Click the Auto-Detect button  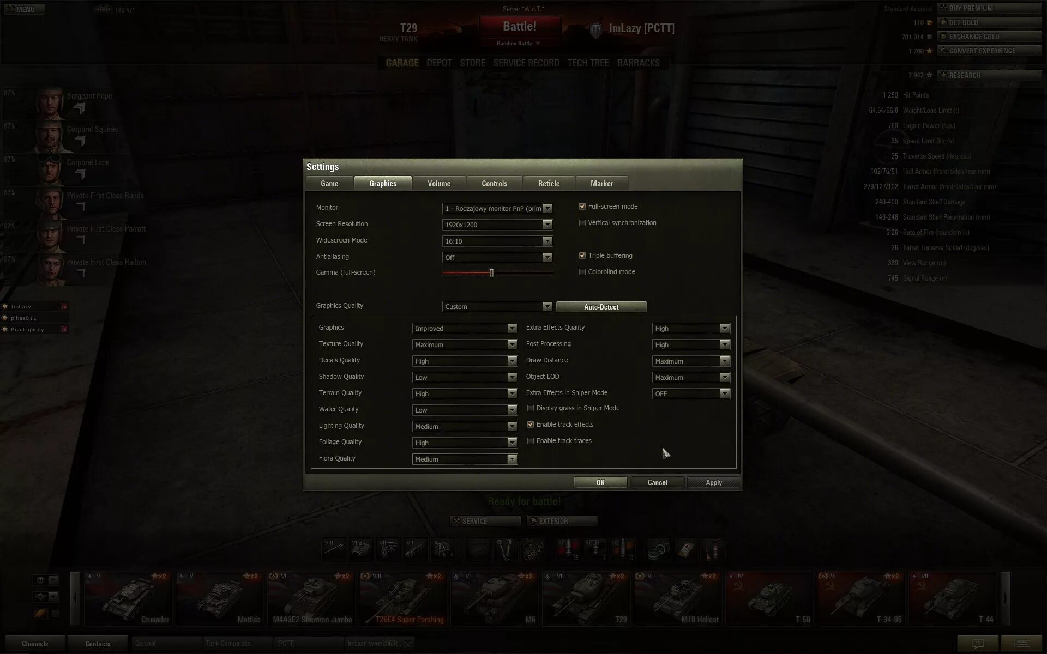tap(601, 307)
